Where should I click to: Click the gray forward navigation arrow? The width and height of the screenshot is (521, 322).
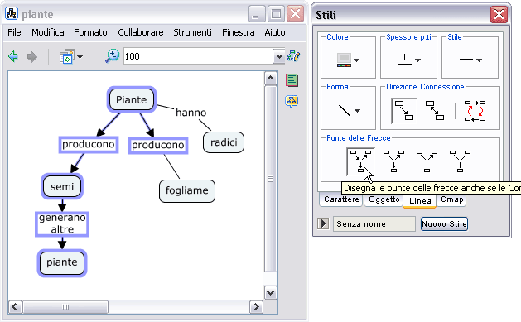click(32, 56)
